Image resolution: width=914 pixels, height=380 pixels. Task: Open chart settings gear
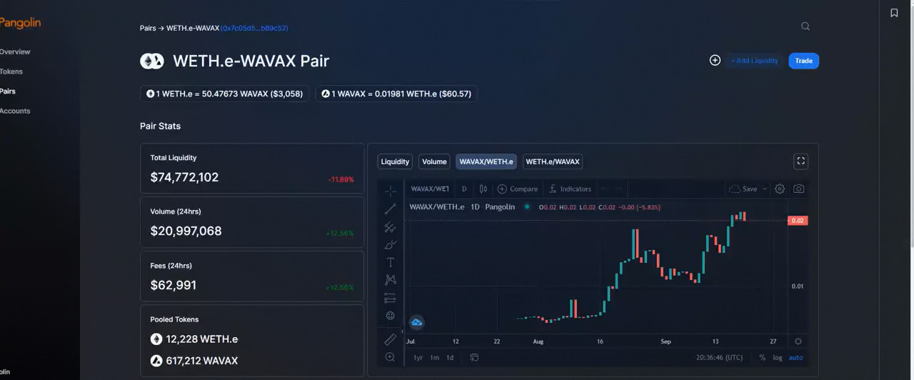[x=780, y=189]
